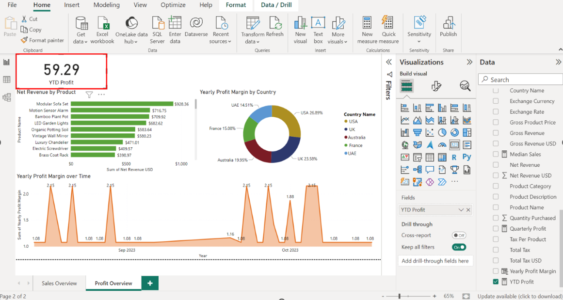The height and width of the screenshot is (300, 563).
Task: Open the Modeling ribbon tab
Action: [x=106, y=5]
